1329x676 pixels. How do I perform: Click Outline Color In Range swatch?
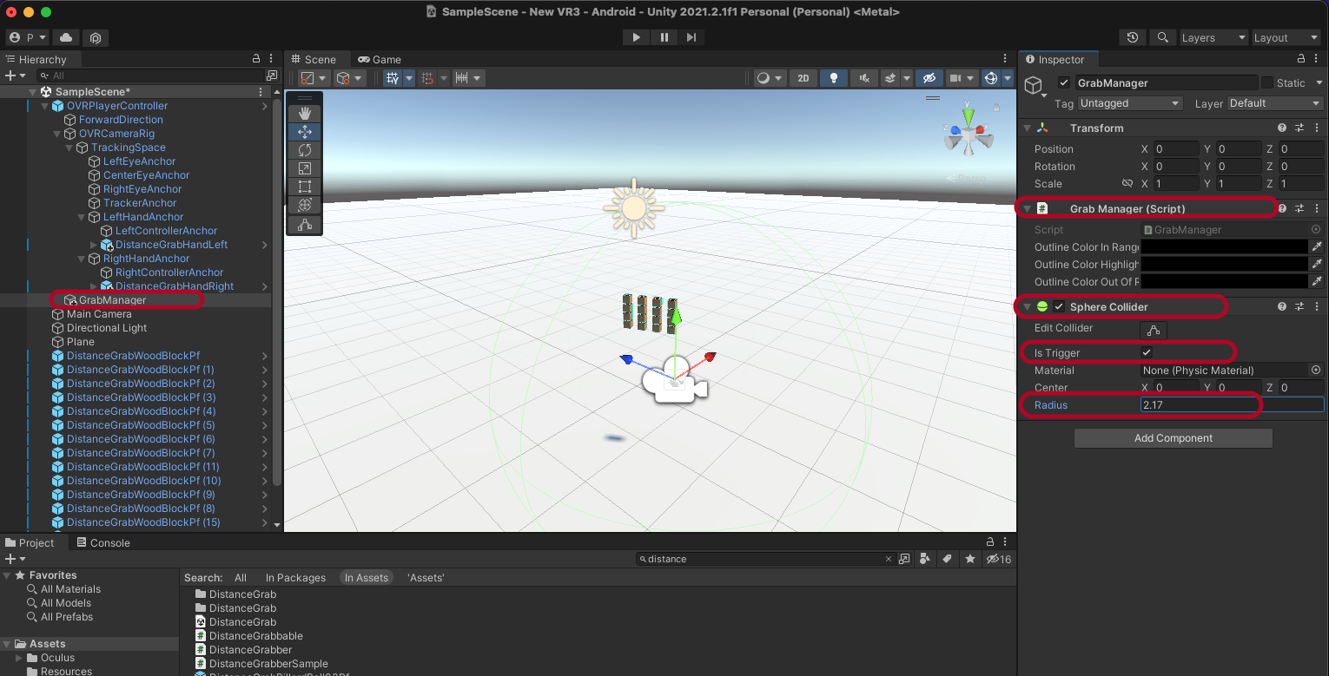click(x=1224, y=247)
